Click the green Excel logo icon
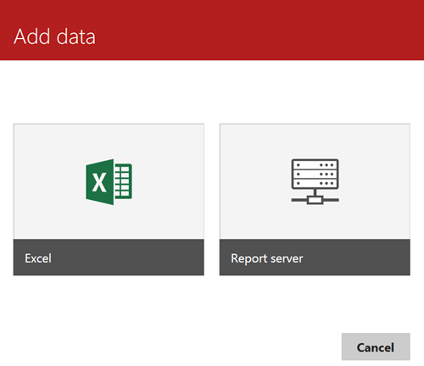 (109, 181)
